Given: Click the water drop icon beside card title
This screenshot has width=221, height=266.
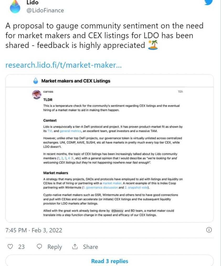Looking at the screenshot, I should [x=36, y=81].
